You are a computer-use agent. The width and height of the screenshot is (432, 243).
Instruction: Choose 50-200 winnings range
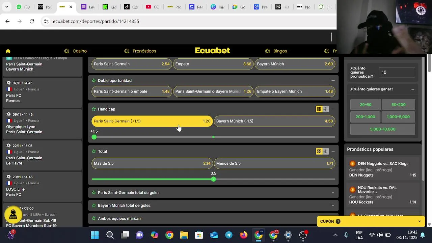tap(398, 105)
